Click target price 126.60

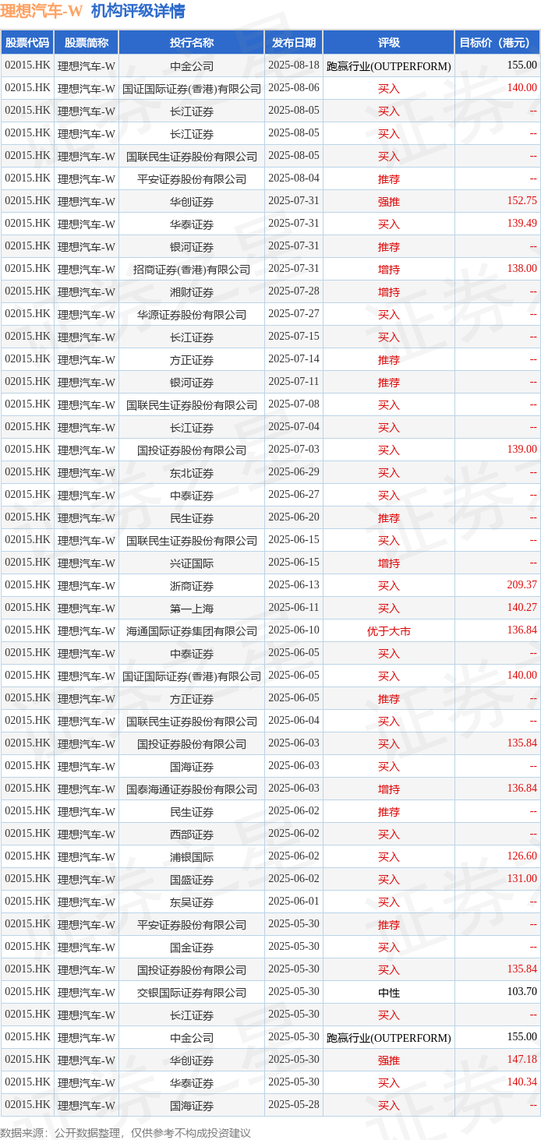click(x=522, y=856)
